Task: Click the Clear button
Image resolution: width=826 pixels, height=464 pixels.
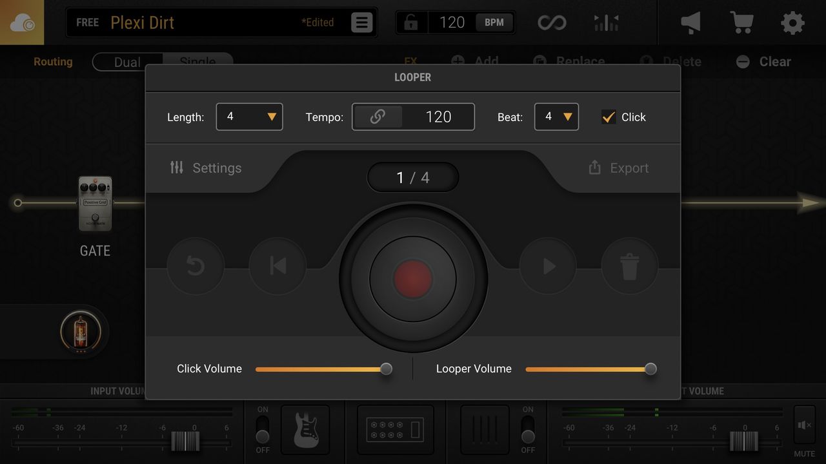Action: [x=763, y=62]
